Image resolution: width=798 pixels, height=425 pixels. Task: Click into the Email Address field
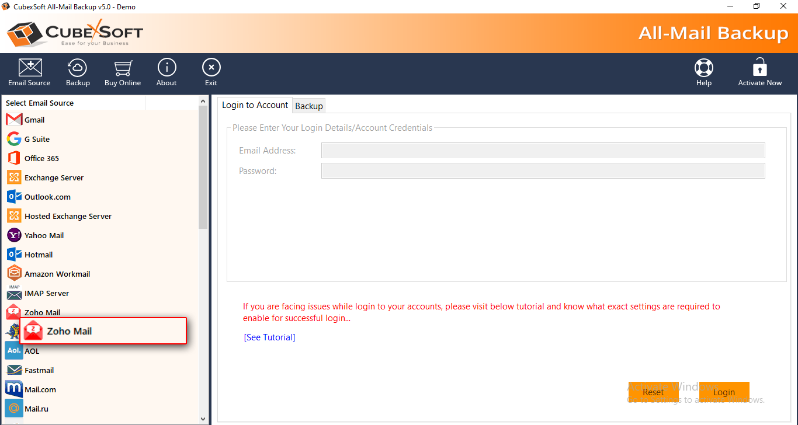pyautogui.click(x=543, y=151)
